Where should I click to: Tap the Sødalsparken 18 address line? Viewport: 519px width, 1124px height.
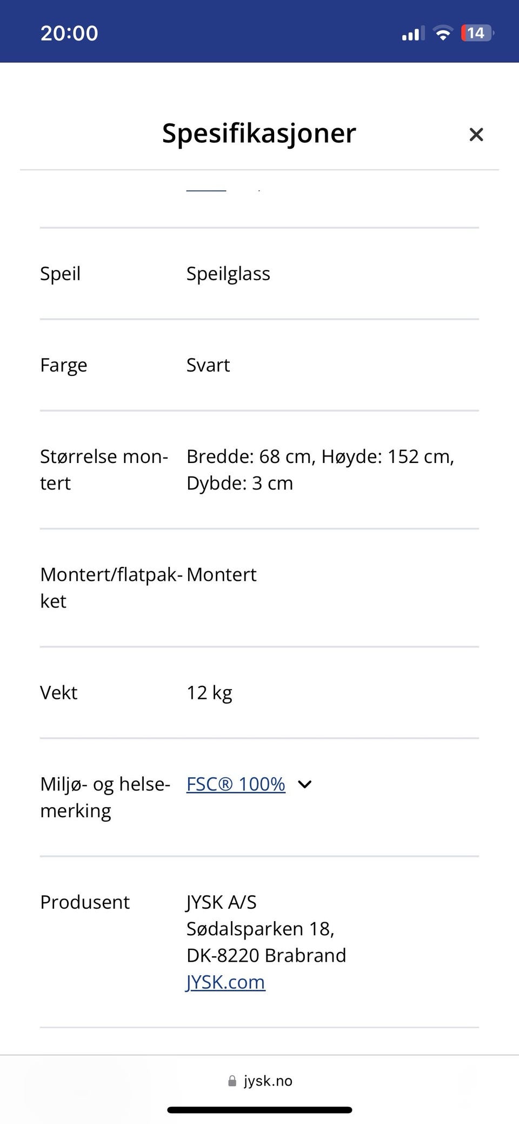click(x=261, y=929)
